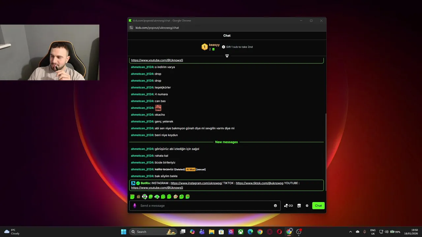Click 'Gift 1 sub to take 2nd' text
Image resolution: width=422 pixels, height=237 pixels.
[x=239, y=47]
